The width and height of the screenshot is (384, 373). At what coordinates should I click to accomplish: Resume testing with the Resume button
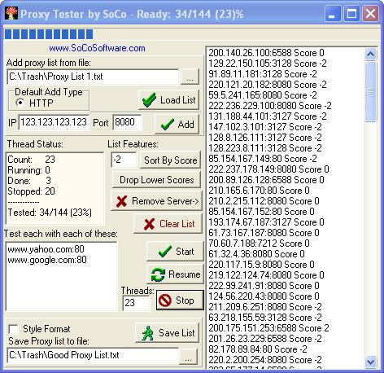(175, 274)
